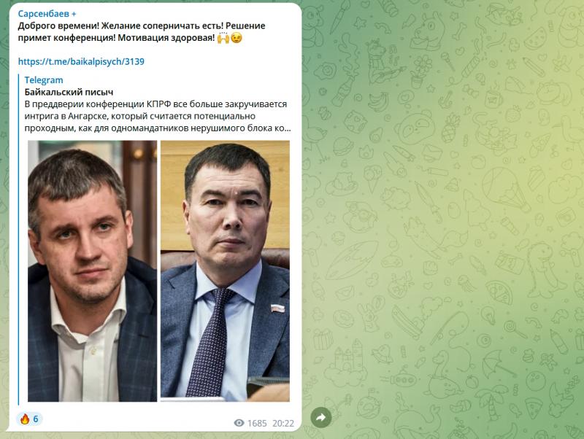
Task: Click the reaction count number 6
Action: coord(36,419)
